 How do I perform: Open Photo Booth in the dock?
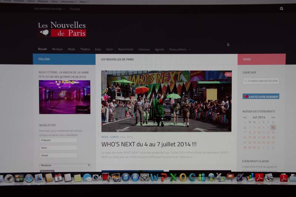(106, 177)
